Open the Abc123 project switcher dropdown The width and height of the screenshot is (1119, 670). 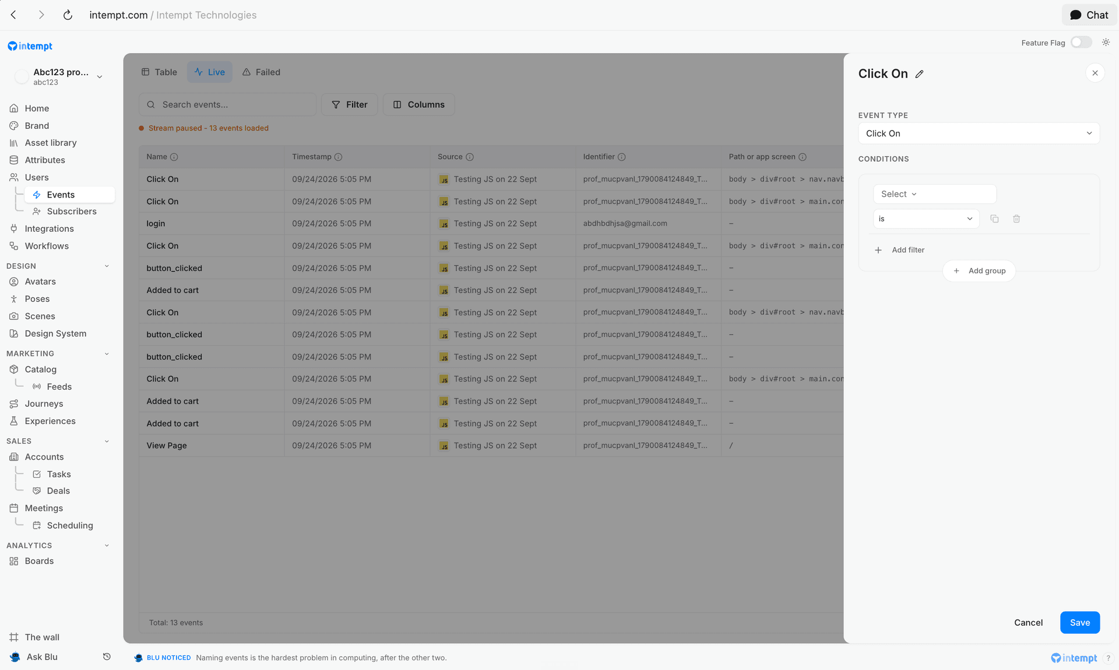tap(59, 76)
